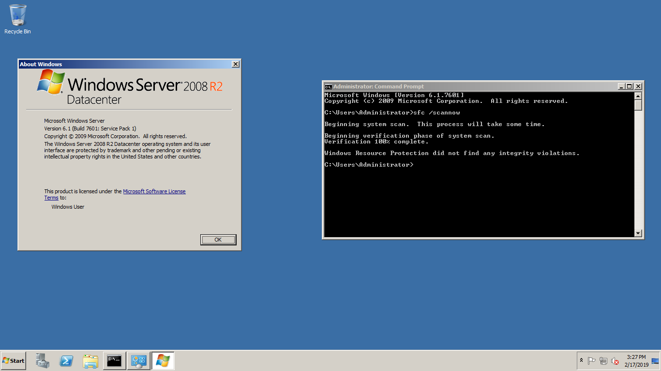Click Show Desktop button next to the clock
This screenshot has height=371, width=661.
[x=656, y=361]
